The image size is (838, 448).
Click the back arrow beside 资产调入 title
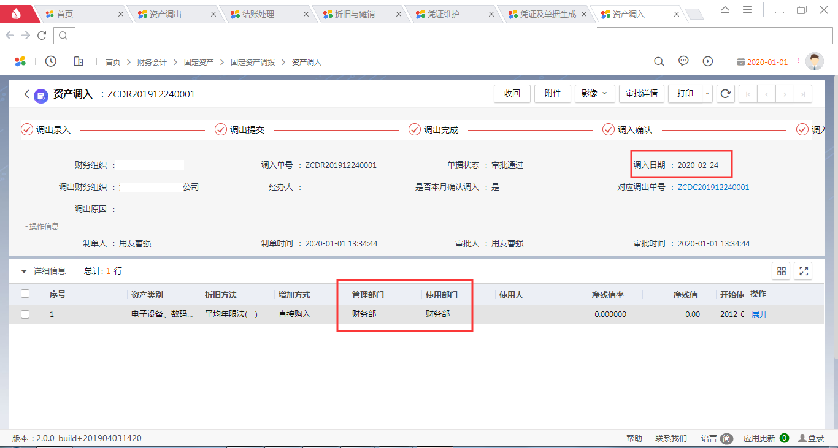pyautogui.click(x=26, y=94)
